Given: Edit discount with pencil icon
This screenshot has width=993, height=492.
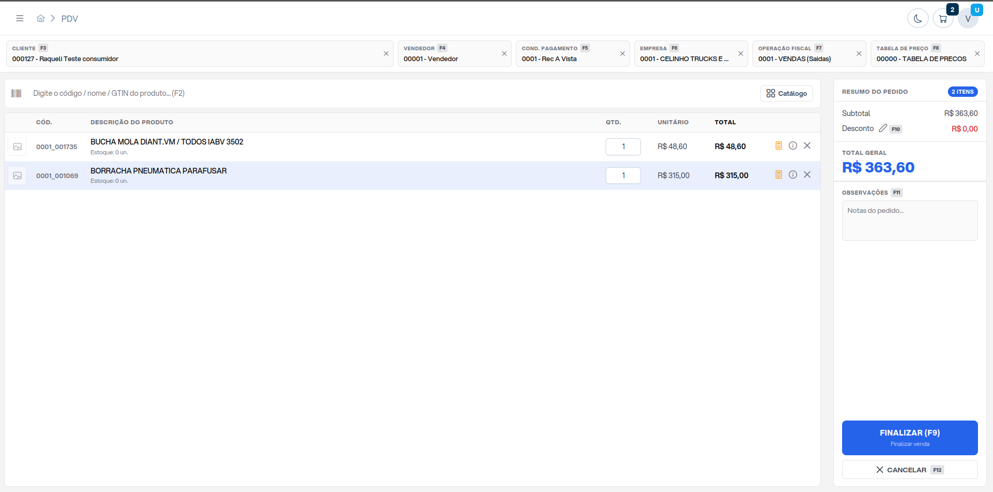Looking at the screenshot, I should [x=883, y=128].
